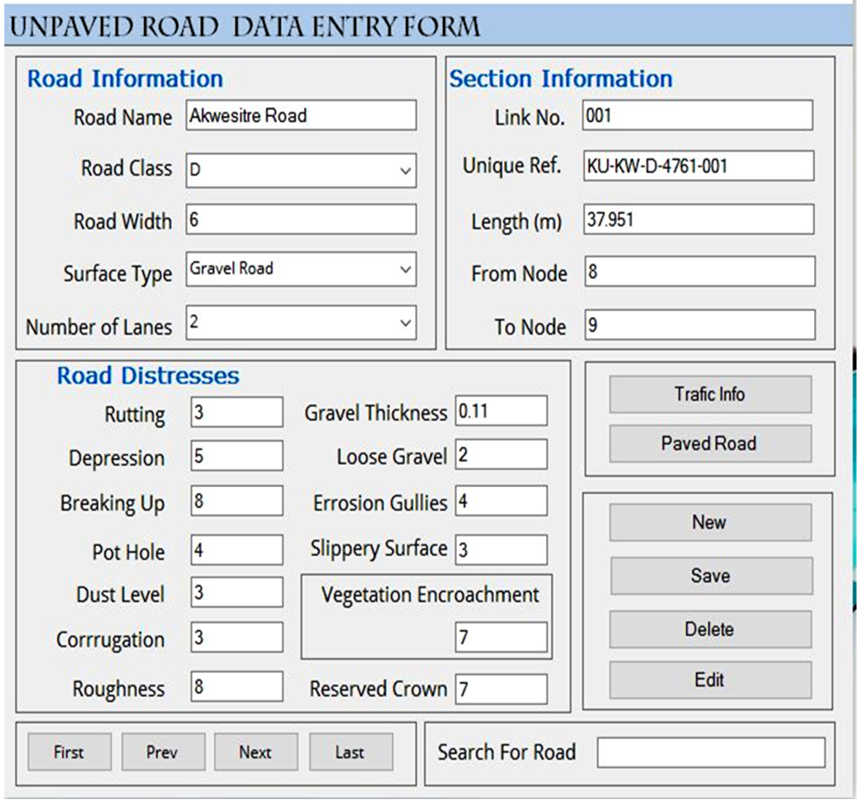The height and width of the screenshot is (806, 860).
Task: Click the Edit button
Action: tap(710, 680)
